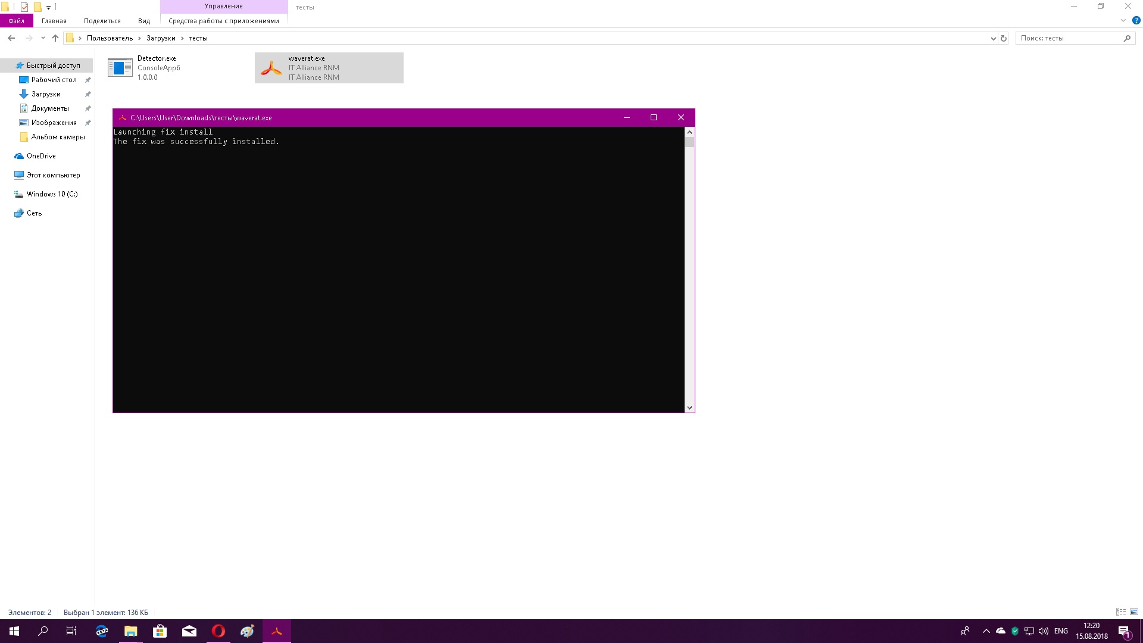Click the refresh button in address bar

[x=1004, y=38]
